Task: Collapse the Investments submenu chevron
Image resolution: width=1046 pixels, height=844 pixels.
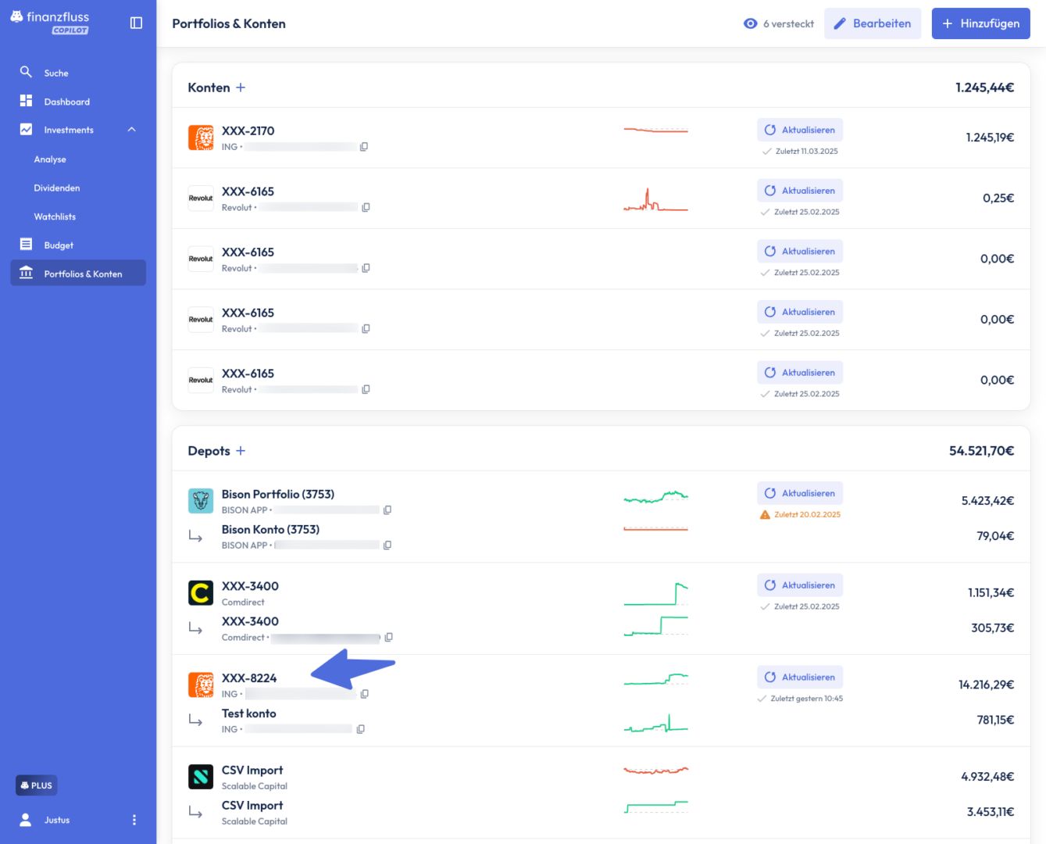Action: pyautogui.click(x=131, y=130)
